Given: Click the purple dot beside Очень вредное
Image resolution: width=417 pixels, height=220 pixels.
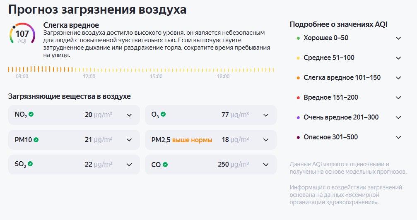Looking at the screenshot, I should click(x=298, y=117).
